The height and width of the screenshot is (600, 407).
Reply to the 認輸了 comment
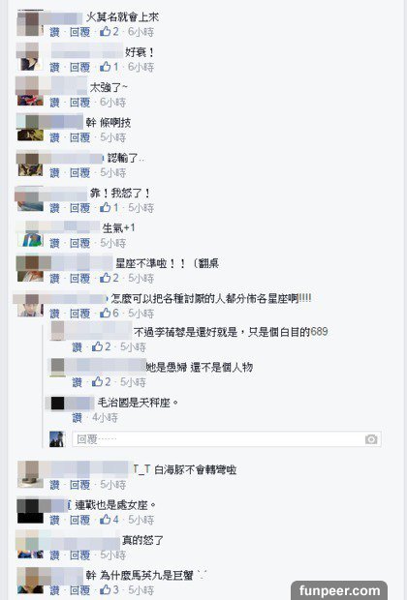tap(79, 173)
